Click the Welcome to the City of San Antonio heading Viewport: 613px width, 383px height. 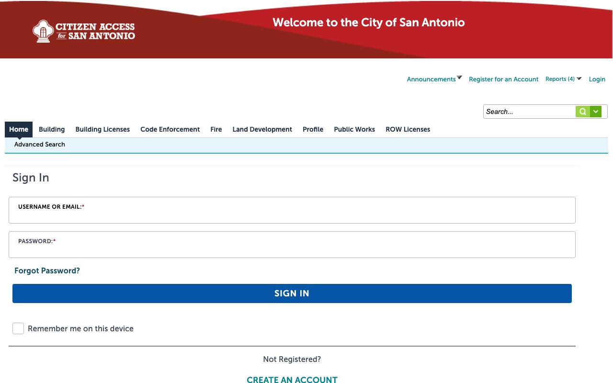(369, 23)
